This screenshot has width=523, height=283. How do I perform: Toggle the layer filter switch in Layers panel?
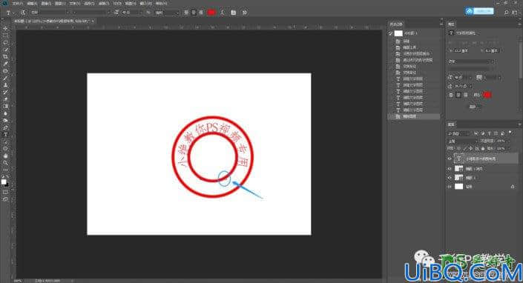[510, 133]
